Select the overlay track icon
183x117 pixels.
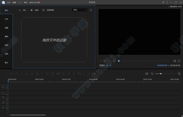point(3,93)
